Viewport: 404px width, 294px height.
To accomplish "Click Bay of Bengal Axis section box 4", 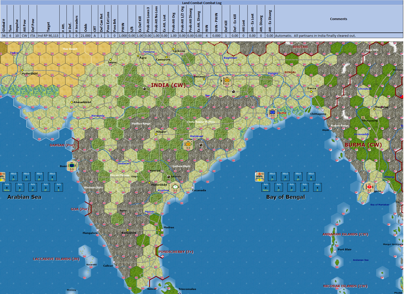I will point(317,187).
